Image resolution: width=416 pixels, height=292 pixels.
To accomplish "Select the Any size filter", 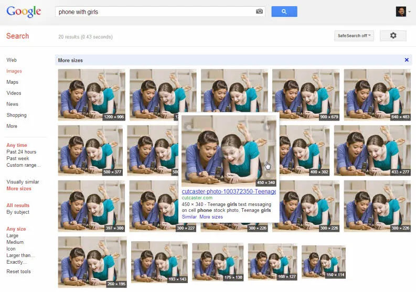I will point(16,229).
